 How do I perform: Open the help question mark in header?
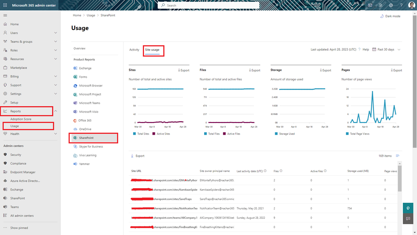click(x=401, y=5)
